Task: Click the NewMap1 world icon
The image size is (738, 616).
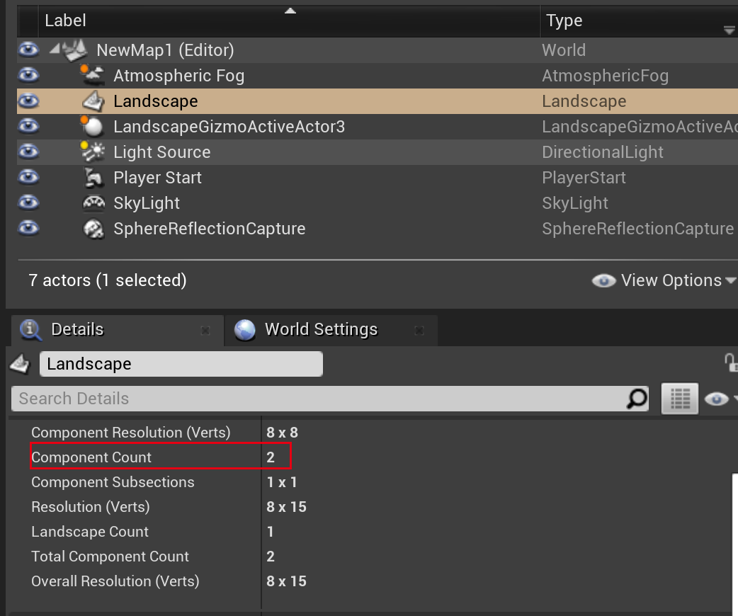Action: 75,50
